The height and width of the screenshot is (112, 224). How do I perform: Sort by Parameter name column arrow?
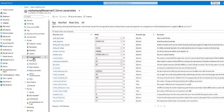92,34
